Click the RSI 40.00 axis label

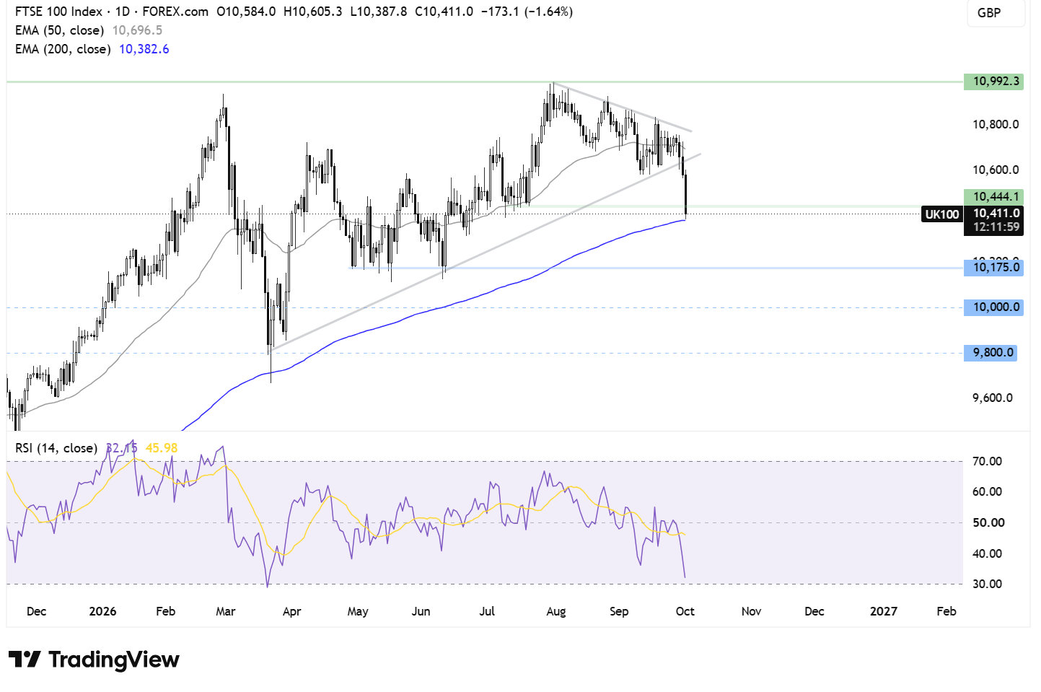(x=987, y=553)
